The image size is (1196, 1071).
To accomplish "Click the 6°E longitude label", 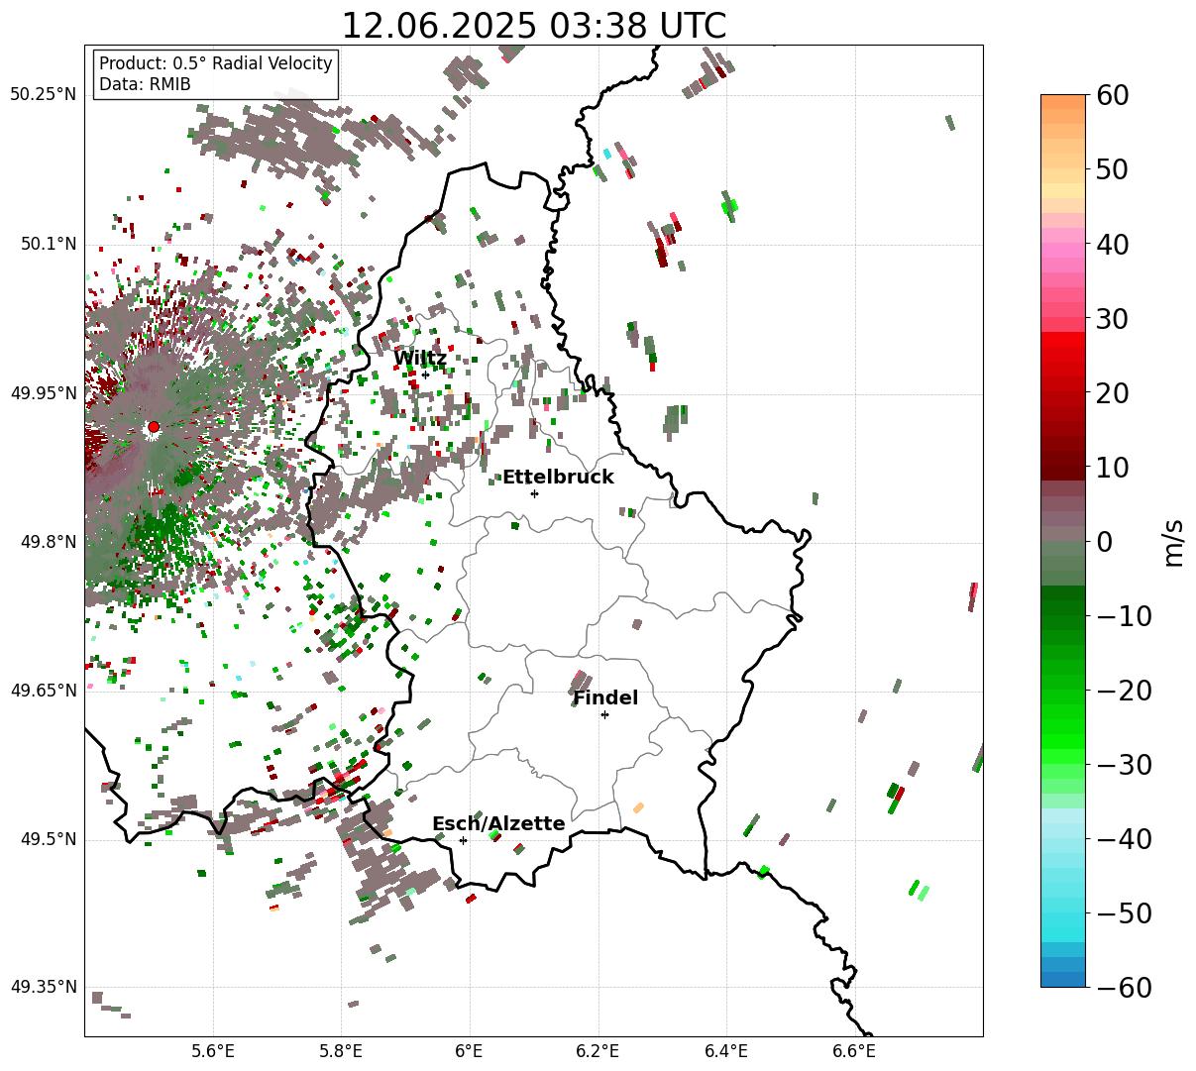I will [x=470, y=1051].
